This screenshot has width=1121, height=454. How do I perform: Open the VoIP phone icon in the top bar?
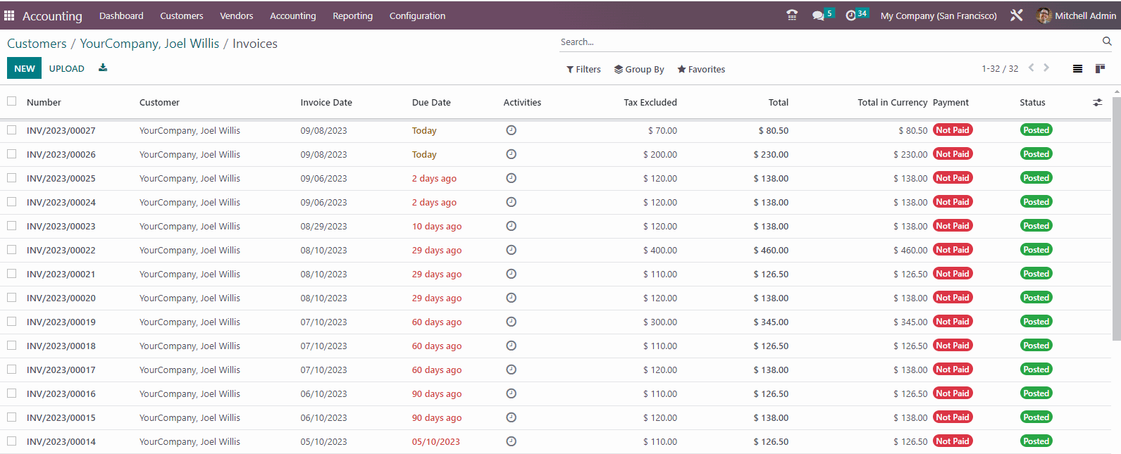point(792,15)
